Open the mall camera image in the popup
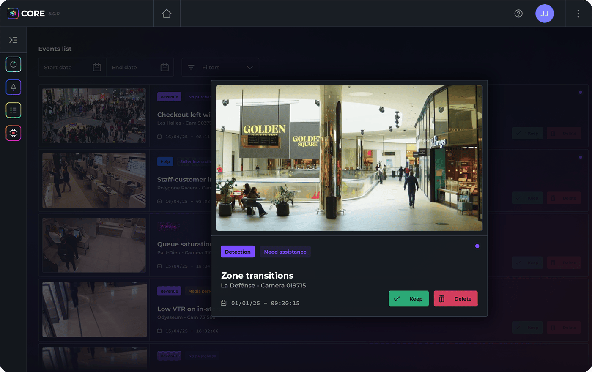The image size is (592, 372). click(349, 158)
